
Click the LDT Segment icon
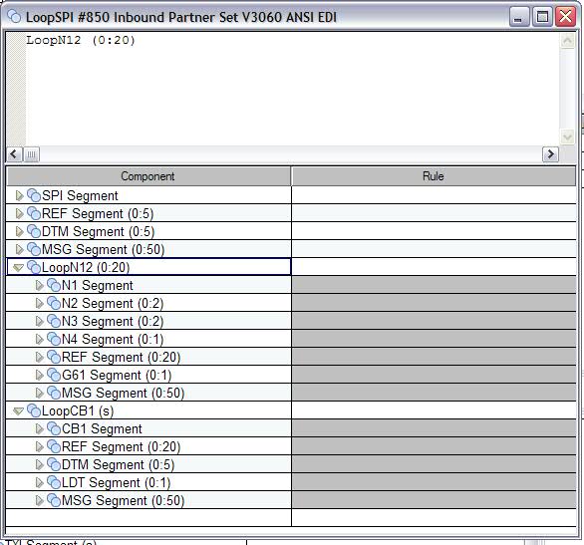pyautogui.click(x=54, y=482)
